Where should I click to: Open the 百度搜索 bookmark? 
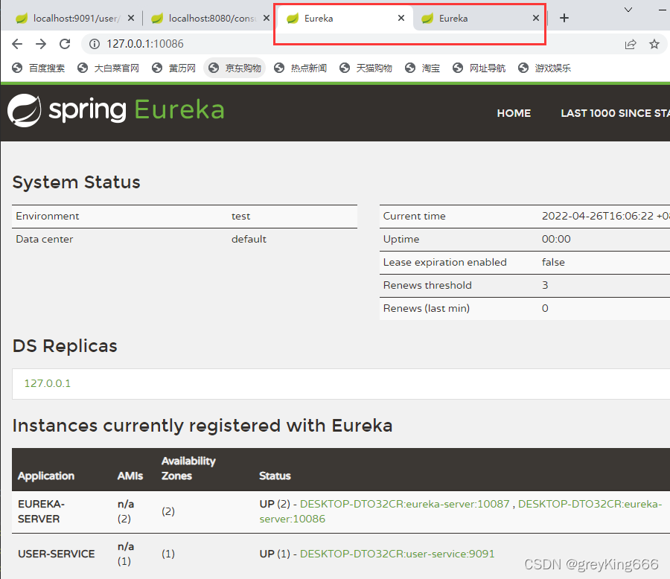[39, 68]
